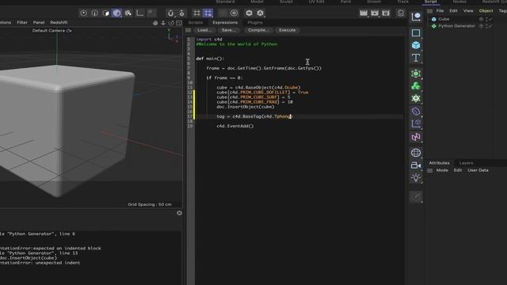Open the Object Manager View menu
Image resolution: width=507 pixels, height=285 pixels.
(x=468, y=11)
